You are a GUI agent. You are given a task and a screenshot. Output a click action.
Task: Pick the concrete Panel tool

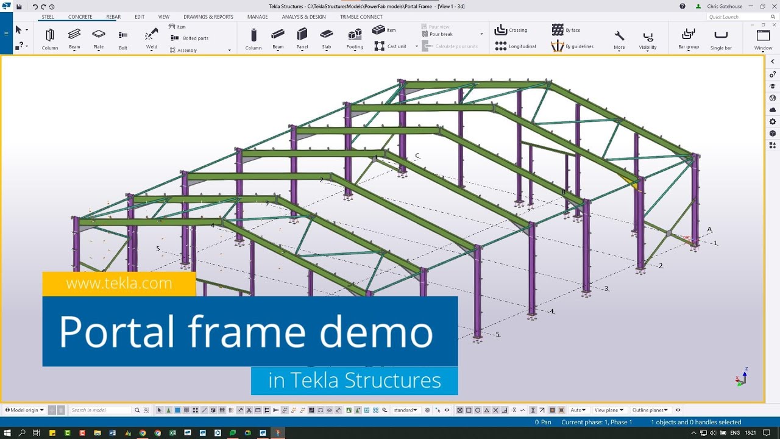(x=302, y=39)
